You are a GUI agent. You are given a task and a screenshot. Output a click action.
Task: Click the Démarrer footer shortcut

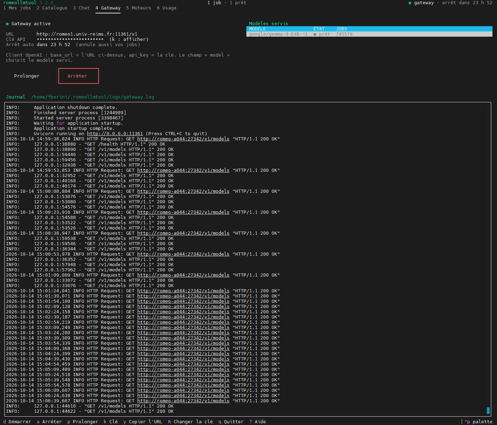click(17, 422)
